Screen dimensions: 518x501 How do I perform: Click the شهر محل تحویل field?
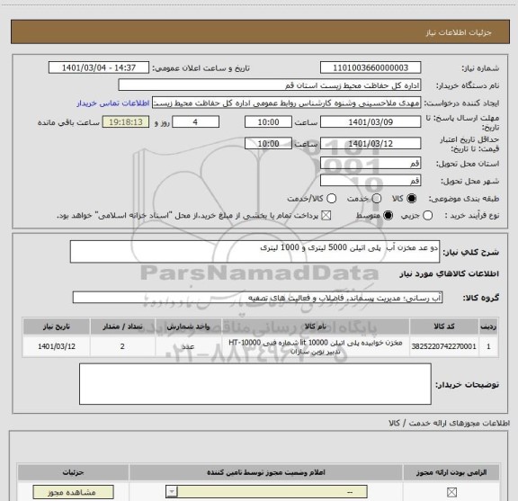371,181
